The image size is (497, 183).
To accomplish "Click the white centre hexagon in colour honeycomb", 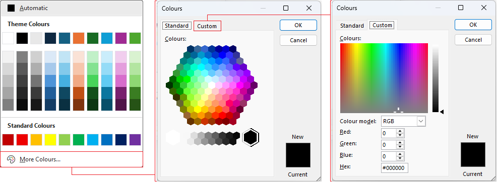I will (x=212, y=85).
